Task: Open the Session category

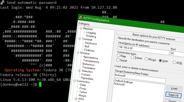Action: pos(88,29)
